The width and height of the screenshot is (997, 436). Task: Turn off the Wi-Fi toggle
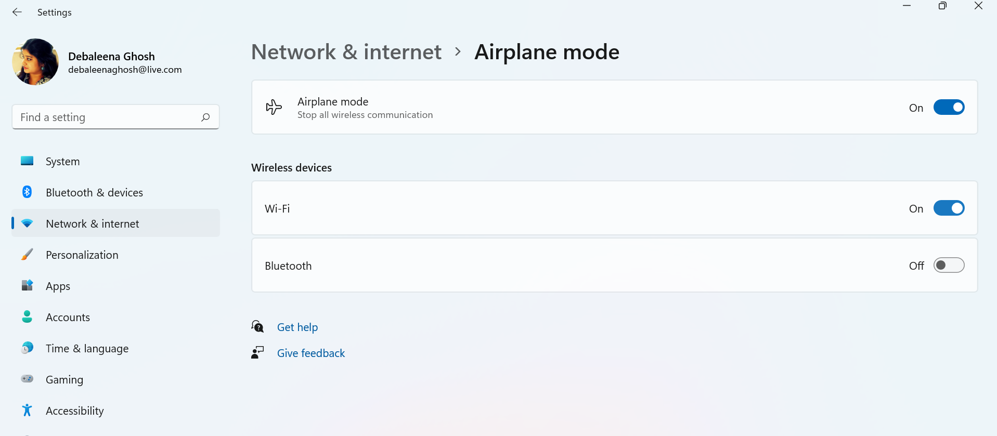pyautogui.click(x=949, y=208)
